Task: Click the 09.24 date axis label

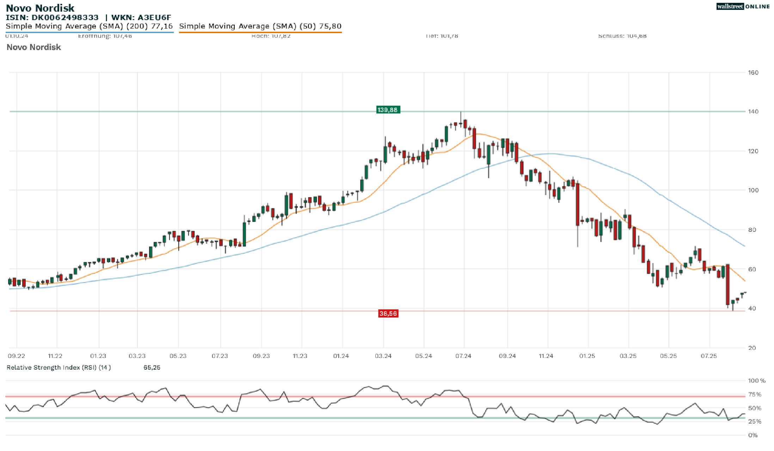Action: click(x=507, y=356)
